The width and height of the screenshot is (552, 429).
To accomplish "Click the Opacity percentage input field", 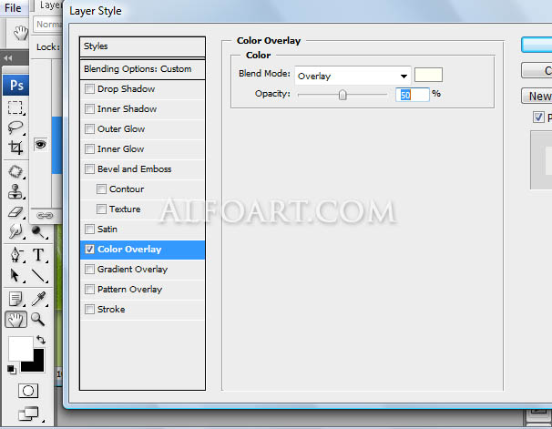I will [x=413, y=95].
